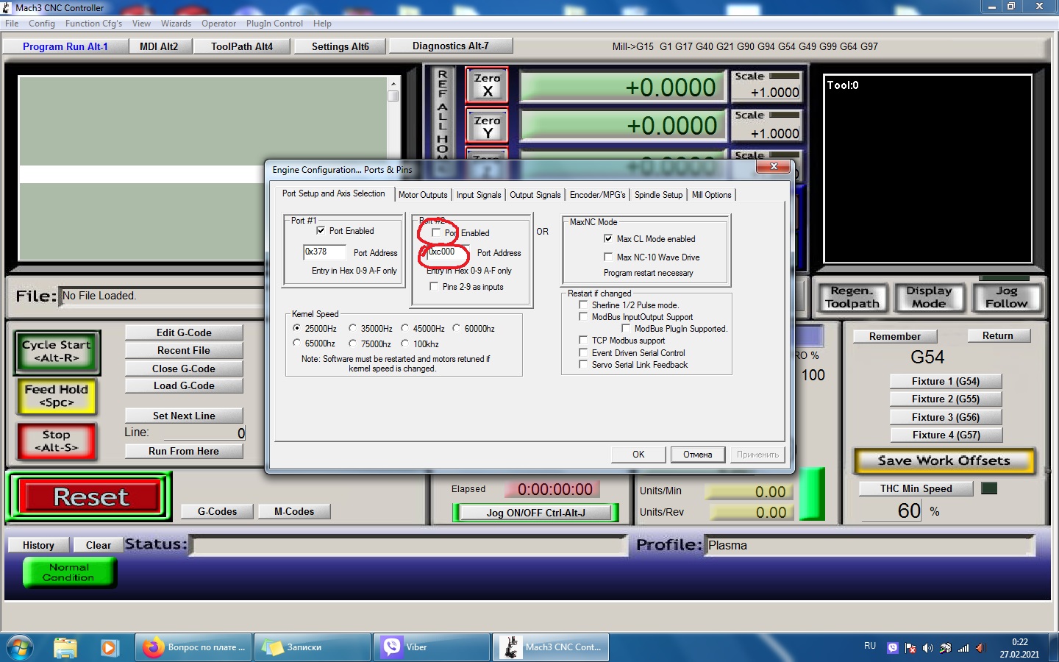
Task: Click the RU language indicator
Action: point(870,646)
